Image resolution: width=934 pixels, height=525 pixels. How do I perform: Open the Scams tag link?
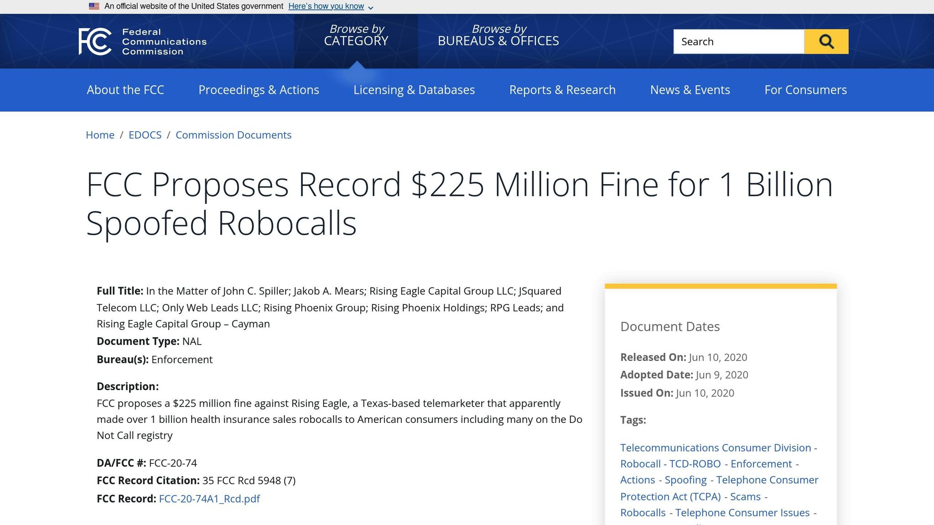(x=745, y=496)
